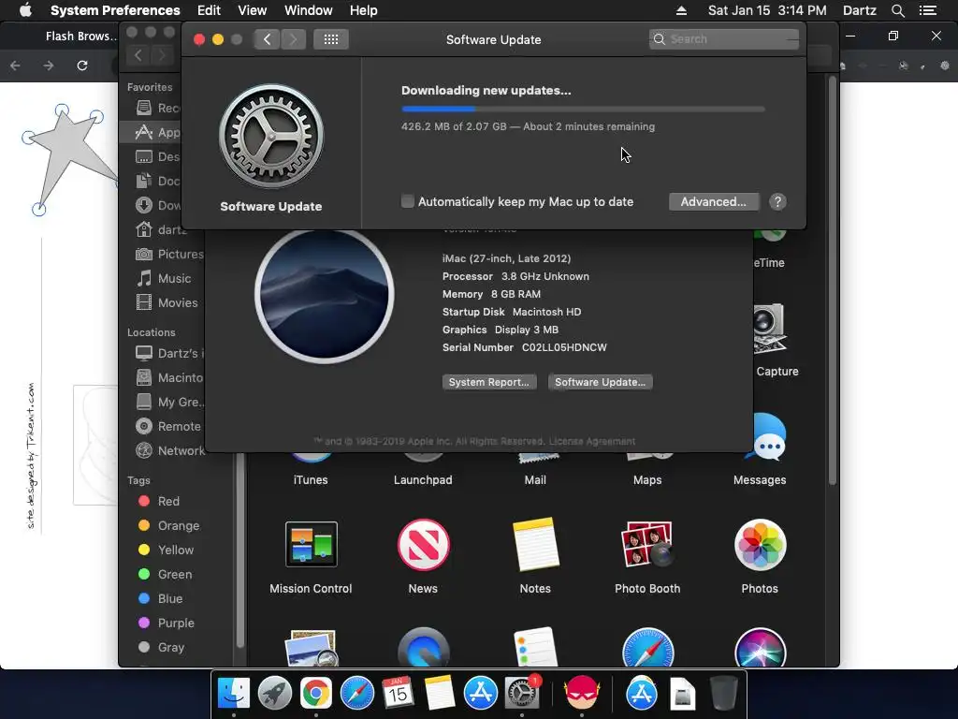Click the Software Update help question mark

click(x=777, y=202)
